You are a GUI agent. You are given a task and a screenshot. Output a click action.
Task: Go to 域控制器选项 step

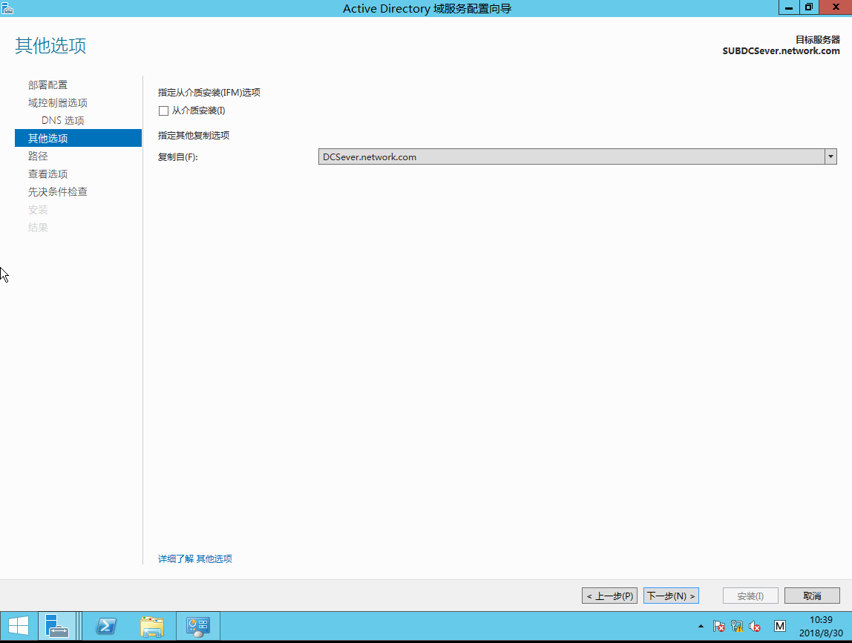click(58, 102)
